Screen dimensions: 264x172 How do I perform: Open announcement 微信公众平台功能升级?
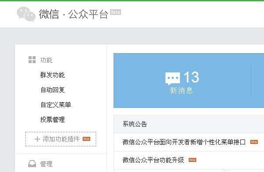(153, 160)
